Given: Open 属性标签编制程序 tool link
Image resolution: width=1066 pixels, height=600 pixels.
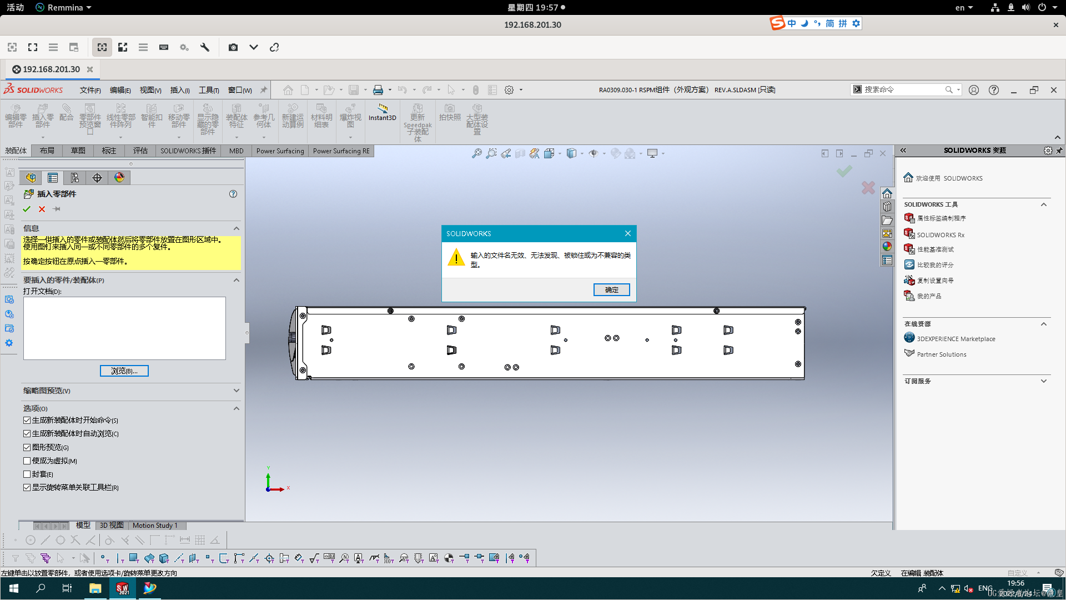Looking at the screenshot, I should coord(941,218).
